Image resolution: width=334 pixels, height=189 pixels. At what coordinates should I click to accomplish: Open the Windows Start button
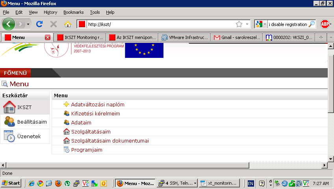(11, 183)
